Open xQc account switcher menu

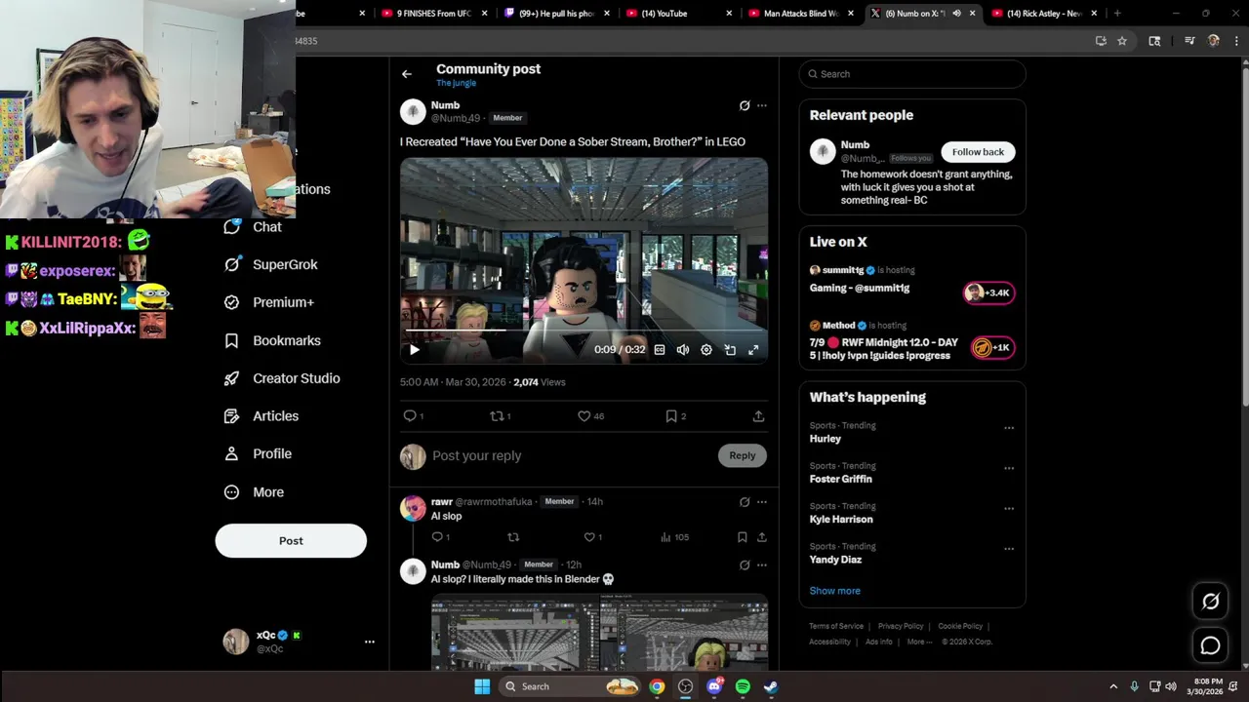click(299, 642)
